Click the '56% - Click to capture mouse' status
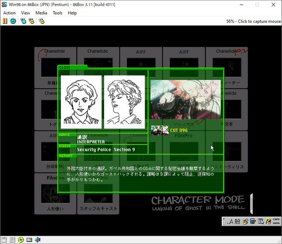 coord(253,22)
